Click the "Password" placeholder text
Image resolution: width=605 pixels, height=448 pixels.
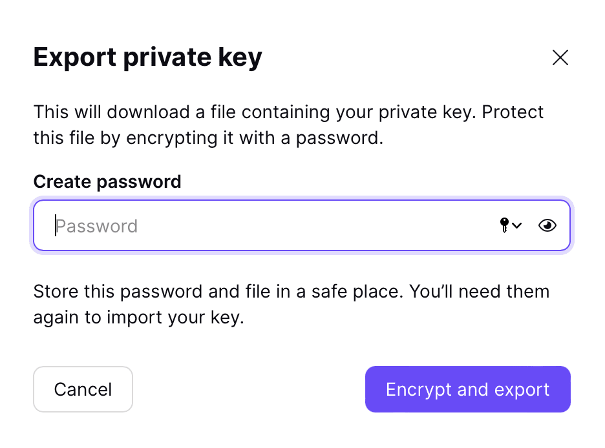97,226
